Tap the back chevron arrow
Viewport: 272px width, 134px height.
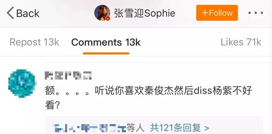10,13
